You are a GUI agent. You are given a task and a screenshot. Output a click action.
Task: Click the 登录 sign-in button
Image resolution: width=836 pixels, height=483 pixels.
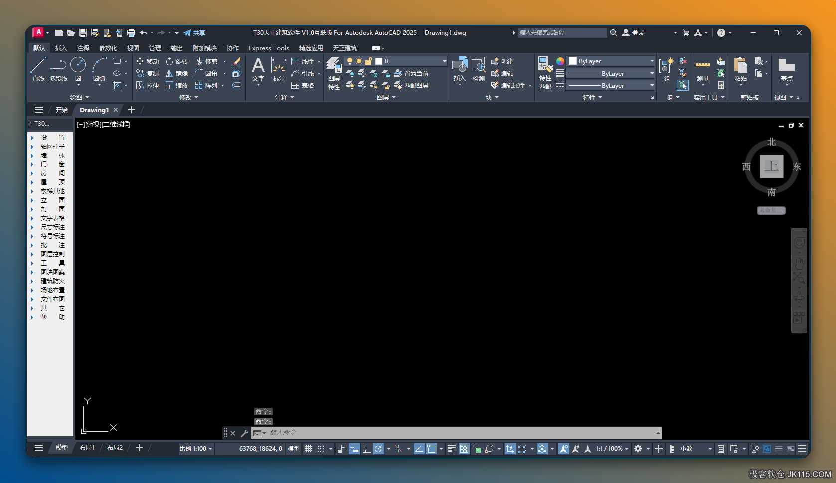click(x=633, y=33)
